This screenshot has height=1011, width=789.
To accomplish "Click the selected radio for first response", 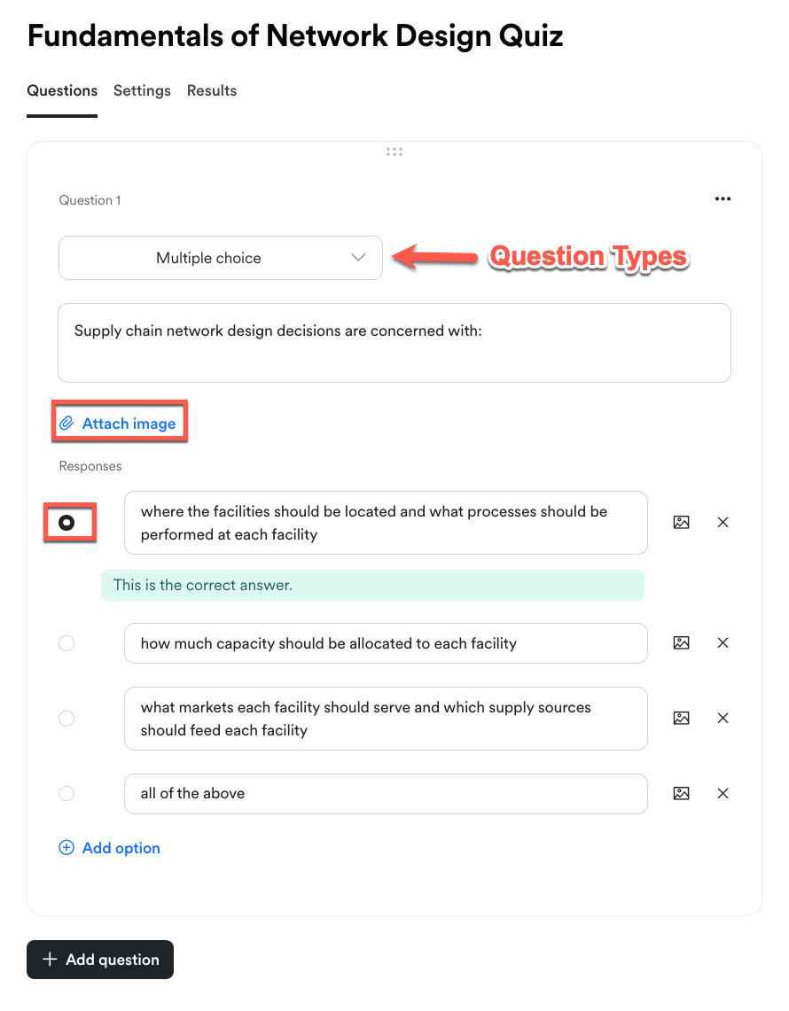I will tap(66, 523).
